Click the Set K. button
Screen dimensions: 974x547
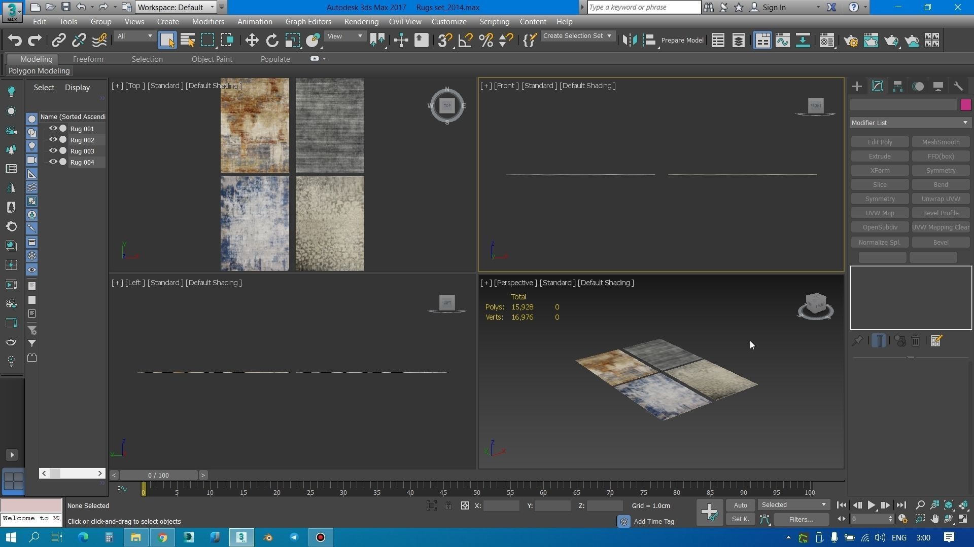(740, 519)
